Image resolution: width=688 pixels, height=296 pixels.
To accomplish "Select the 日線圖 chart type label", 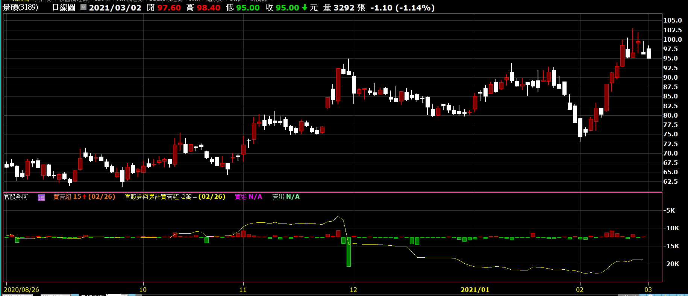I will (x=64, y=8).
